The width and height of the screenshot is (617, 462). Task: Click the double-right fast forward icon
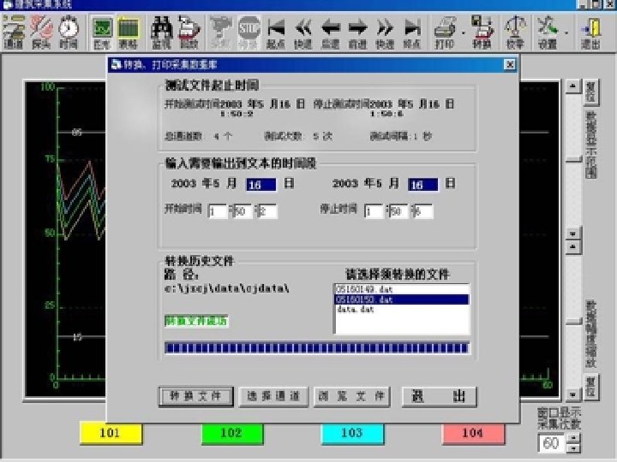pyautogui.click(x=385, y=33)
